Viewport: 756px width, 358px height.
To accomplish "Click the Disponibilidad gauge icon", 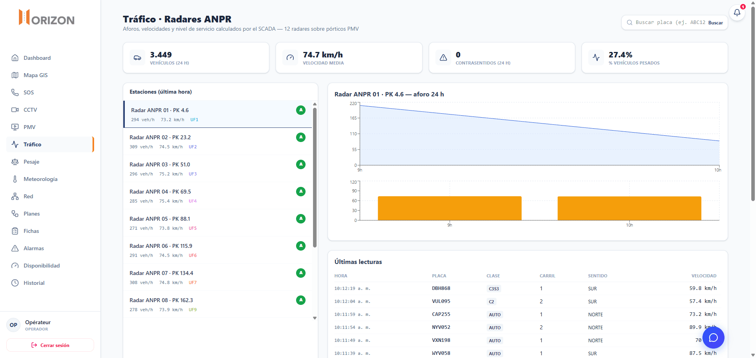I will (15, 266).
